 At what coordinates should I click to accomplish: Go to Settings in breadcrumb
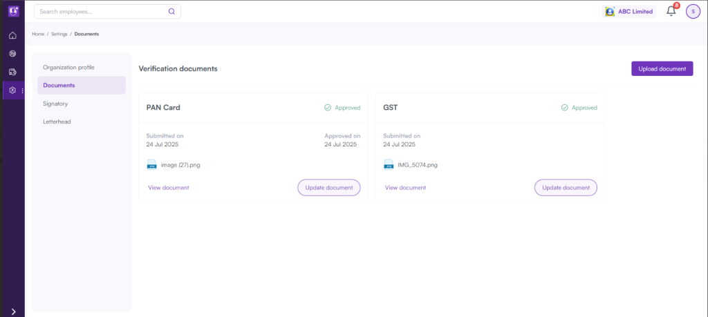click(x=59, y=34)
